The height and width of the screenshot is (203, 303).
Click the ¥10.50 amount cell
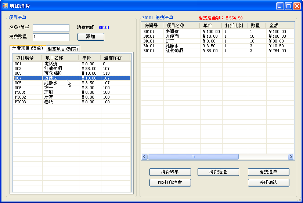[x=277, y=46]
